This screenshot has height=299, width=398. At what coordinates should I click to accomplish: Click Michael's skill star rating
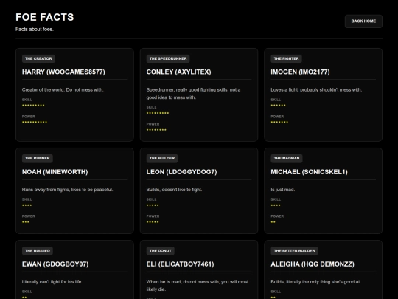276,205
